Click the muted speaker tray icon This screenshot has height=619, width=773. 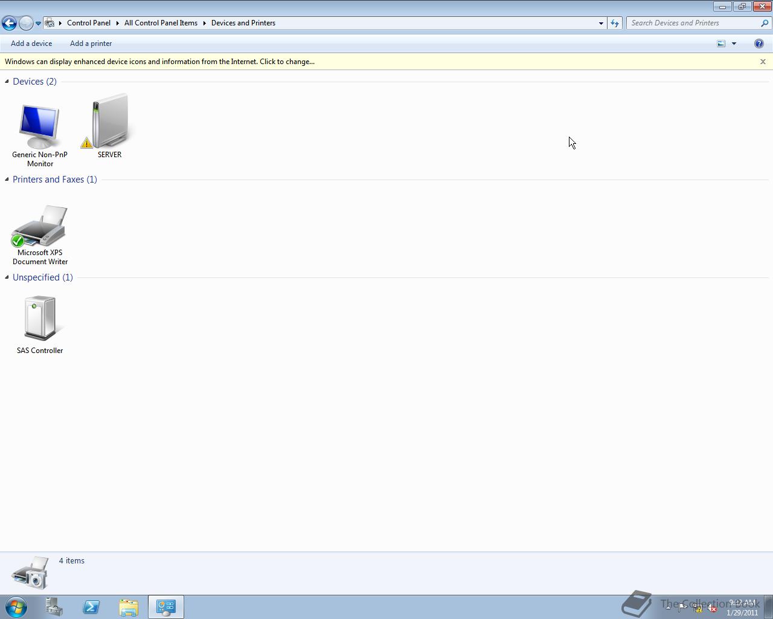point(712,608)
